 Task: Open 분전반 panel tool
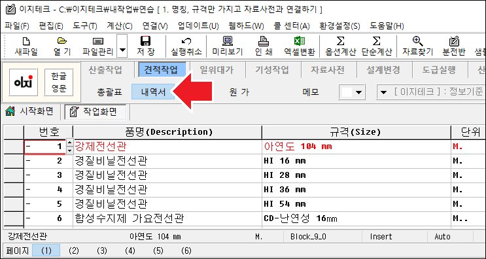coord(454,46)
